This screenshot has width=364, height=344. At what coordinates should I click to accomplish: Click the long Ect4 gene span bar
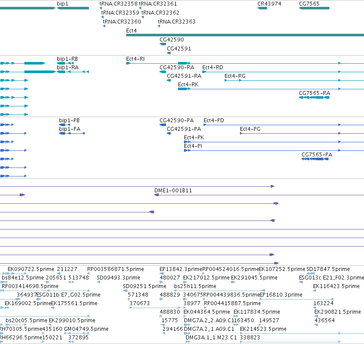245,35
